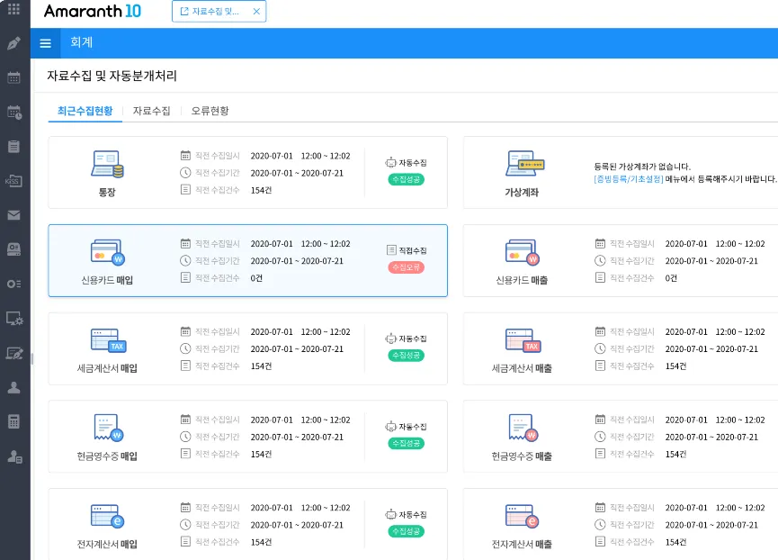778x560 pixels.
Task: Click the 세금계산서 매출 TAX icon
Action: 523,340
